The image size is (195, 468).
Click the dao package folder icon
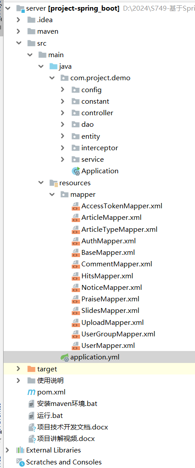click(x=76, y=125)
